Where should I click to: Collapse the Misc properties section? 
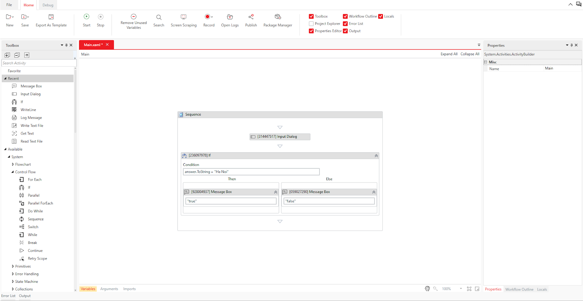pos(485,62)
